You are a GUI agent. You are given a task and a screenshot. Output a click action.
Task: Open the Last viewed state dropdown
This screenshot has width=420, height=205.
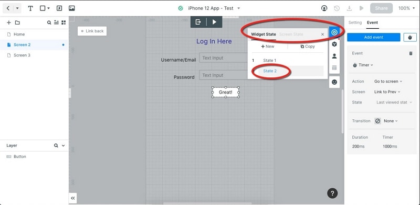coord(394,102)
